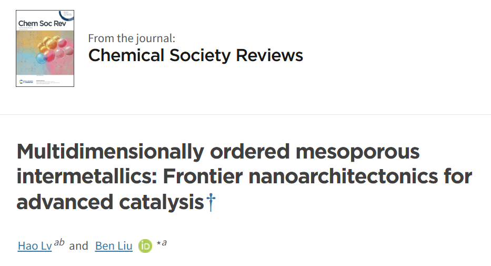The width and height of the screenshot is (491, 266).
Task: Click "advanced catalysis" in the article title
Action: tap(111, 202)
